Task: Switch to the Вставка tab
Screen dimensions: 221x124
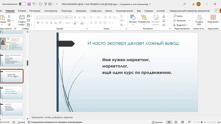Action: click(x=22, y=11)
